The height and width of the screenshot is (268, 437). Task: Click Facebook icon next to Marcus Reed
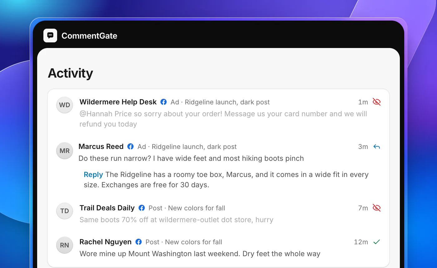130,146
